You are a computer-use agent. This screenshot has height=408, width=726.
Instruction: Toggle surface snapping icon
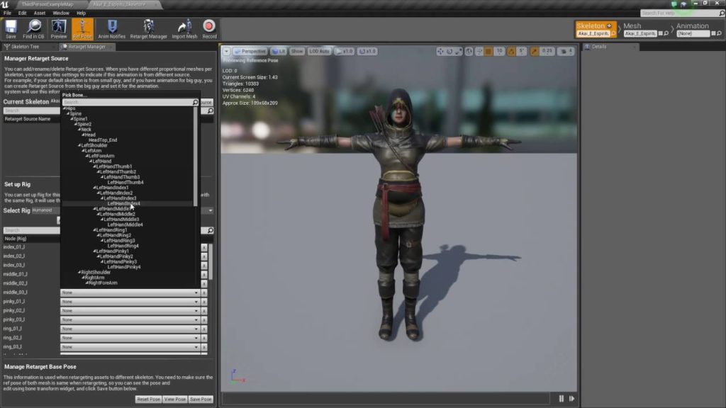click(479, 51)
